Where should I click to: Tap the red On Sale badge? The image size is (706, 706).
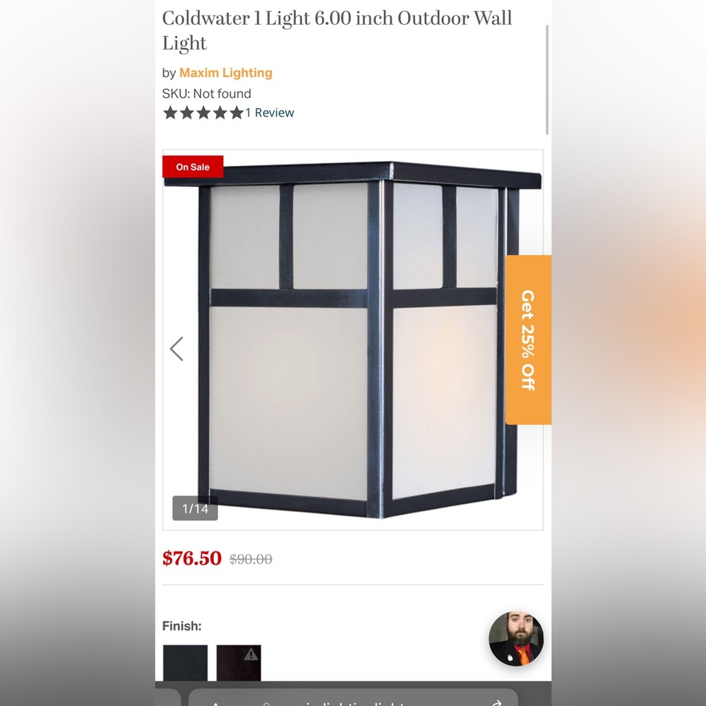pyautogui.click(x=193, y=167)
